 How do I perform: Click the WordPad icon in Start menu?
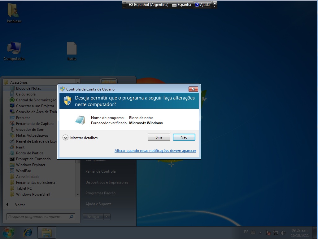(12, 170)
